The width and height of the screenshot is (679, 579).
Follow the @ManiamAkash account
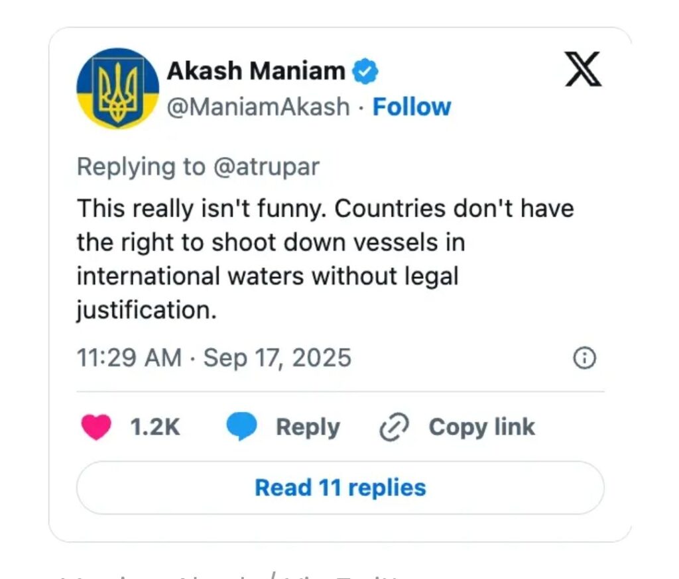(x=412, y=107)
